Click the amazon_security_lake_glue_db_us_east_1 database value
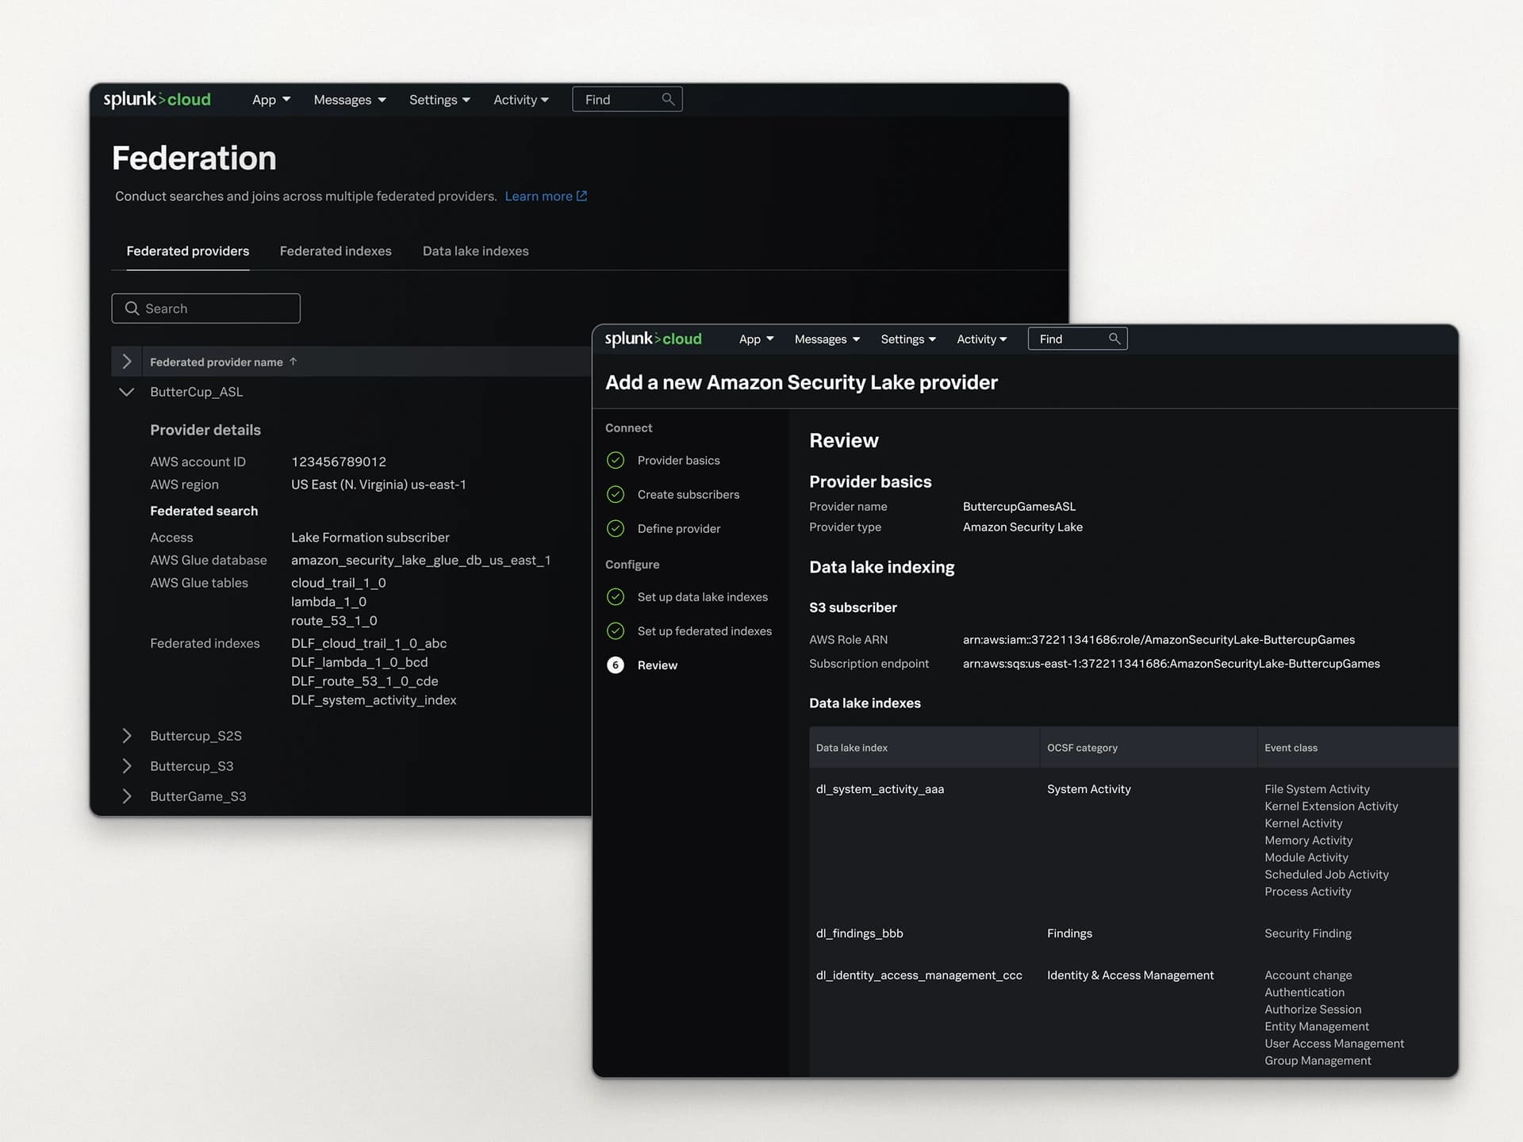 420,560
